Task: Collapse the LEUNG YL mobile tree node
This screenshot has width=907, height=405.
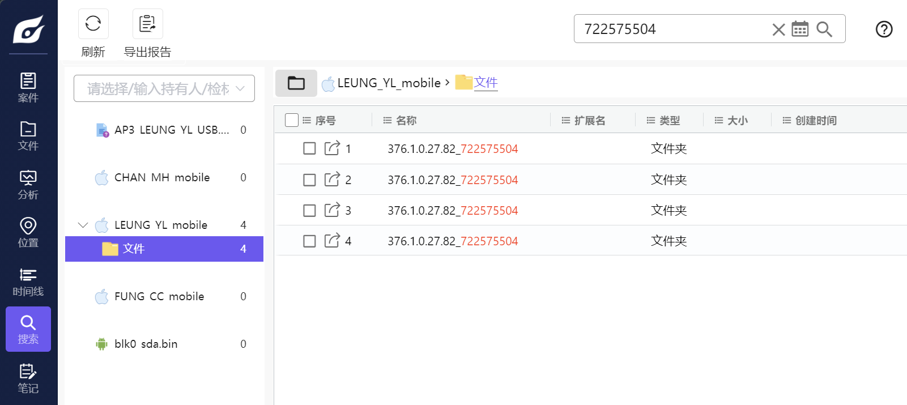Action: click(83, 225)
